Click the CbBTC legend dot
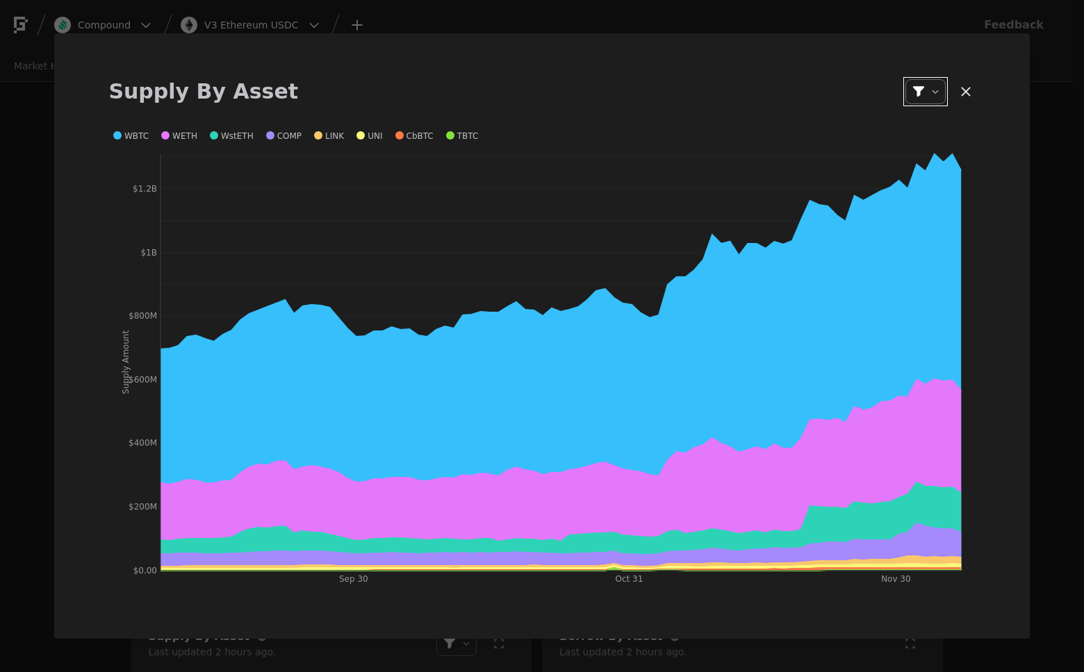 [x=400, y=135]
